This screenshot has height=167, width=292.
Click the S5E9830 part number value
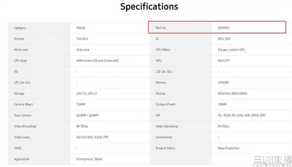[226, 28]
